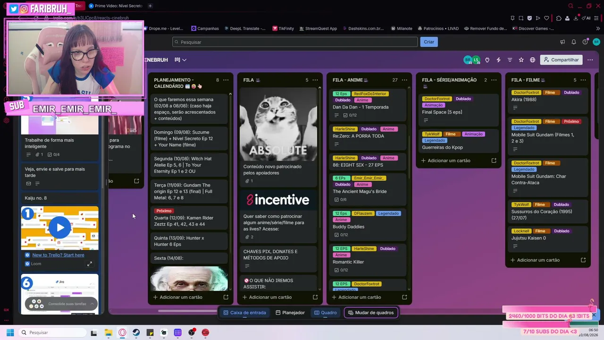Add a card to the FILA list
Screen dimensions: 604x340
point(267,297)
